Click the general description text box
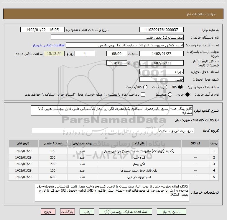Viewport: 227px width, 220px height. (x=112, y=110)
